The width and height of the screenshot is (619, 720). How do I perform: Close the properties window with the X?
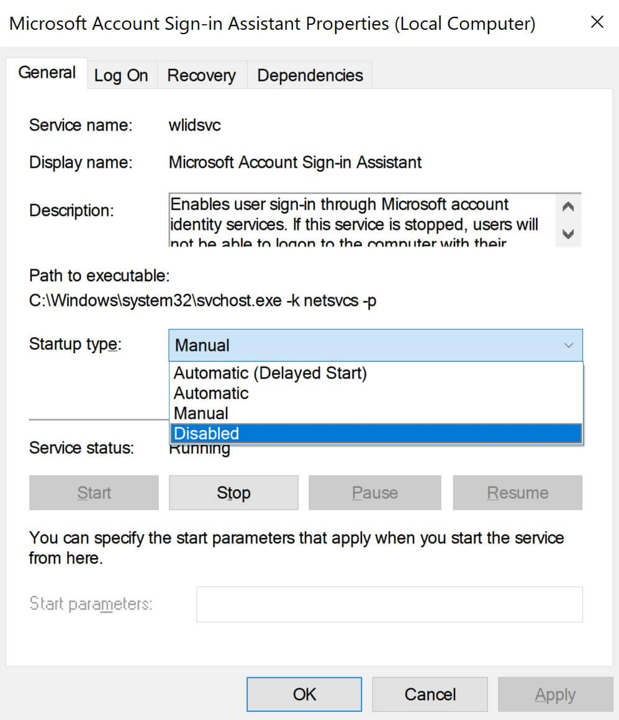(x=597, y=22)
